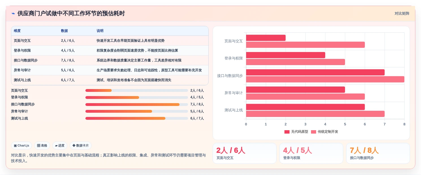This screenshot has height=175, width=421.
Task: Click the 接口与数据同步 progress bar
Action: (137, 105)
